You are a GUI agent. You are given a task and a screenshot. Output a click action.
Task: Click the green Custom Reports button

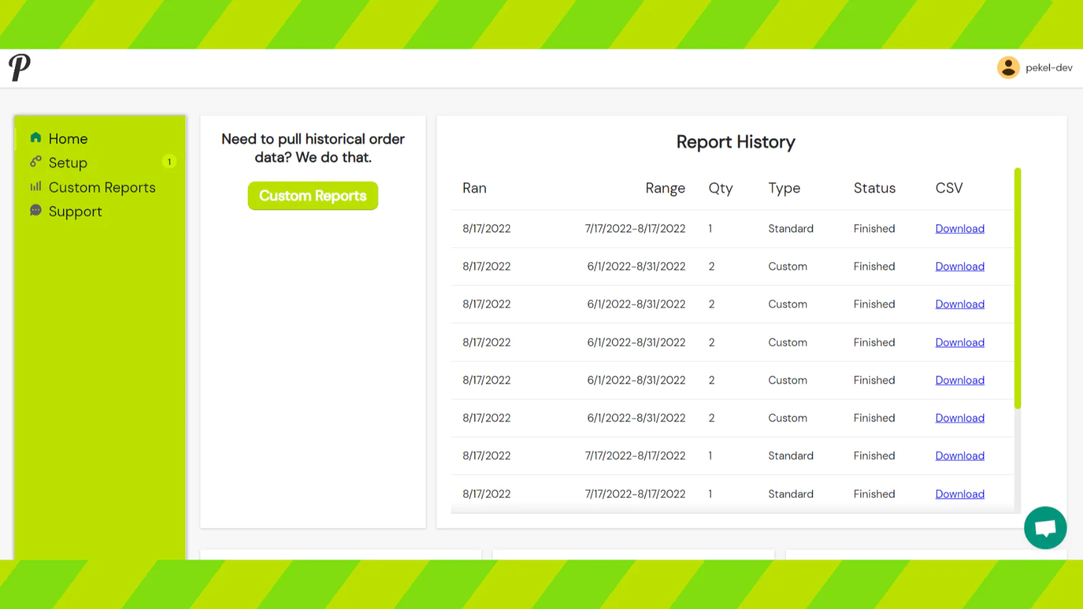click(313, 196)
